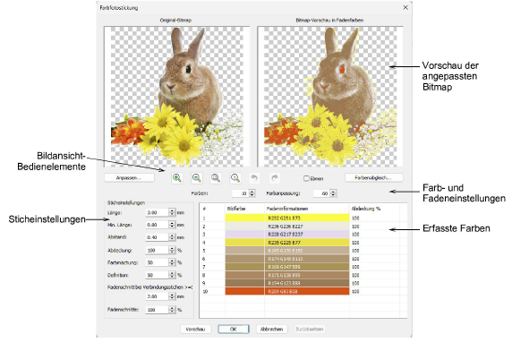512x351 pixels.
Task: Click into the Abdeckung value field
Action: coord(158,251)
